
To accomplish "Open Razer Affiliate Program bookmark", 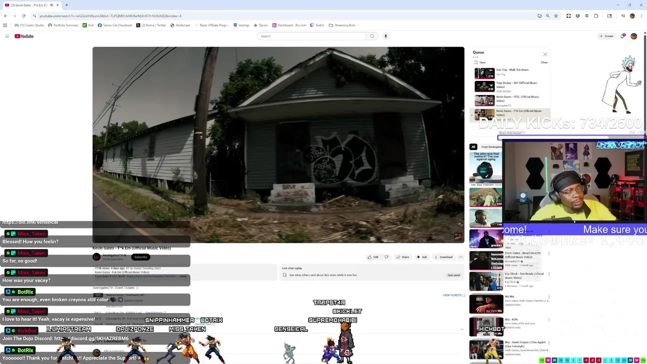I will pos(212,25).
